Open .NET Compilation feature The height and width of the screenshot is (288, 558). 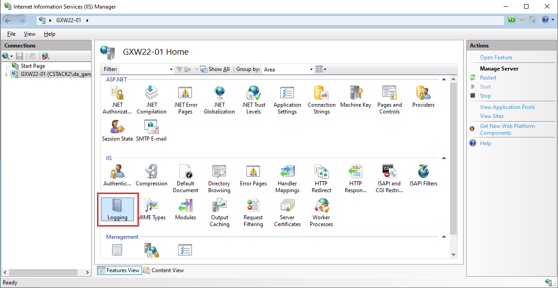[152, 100]
